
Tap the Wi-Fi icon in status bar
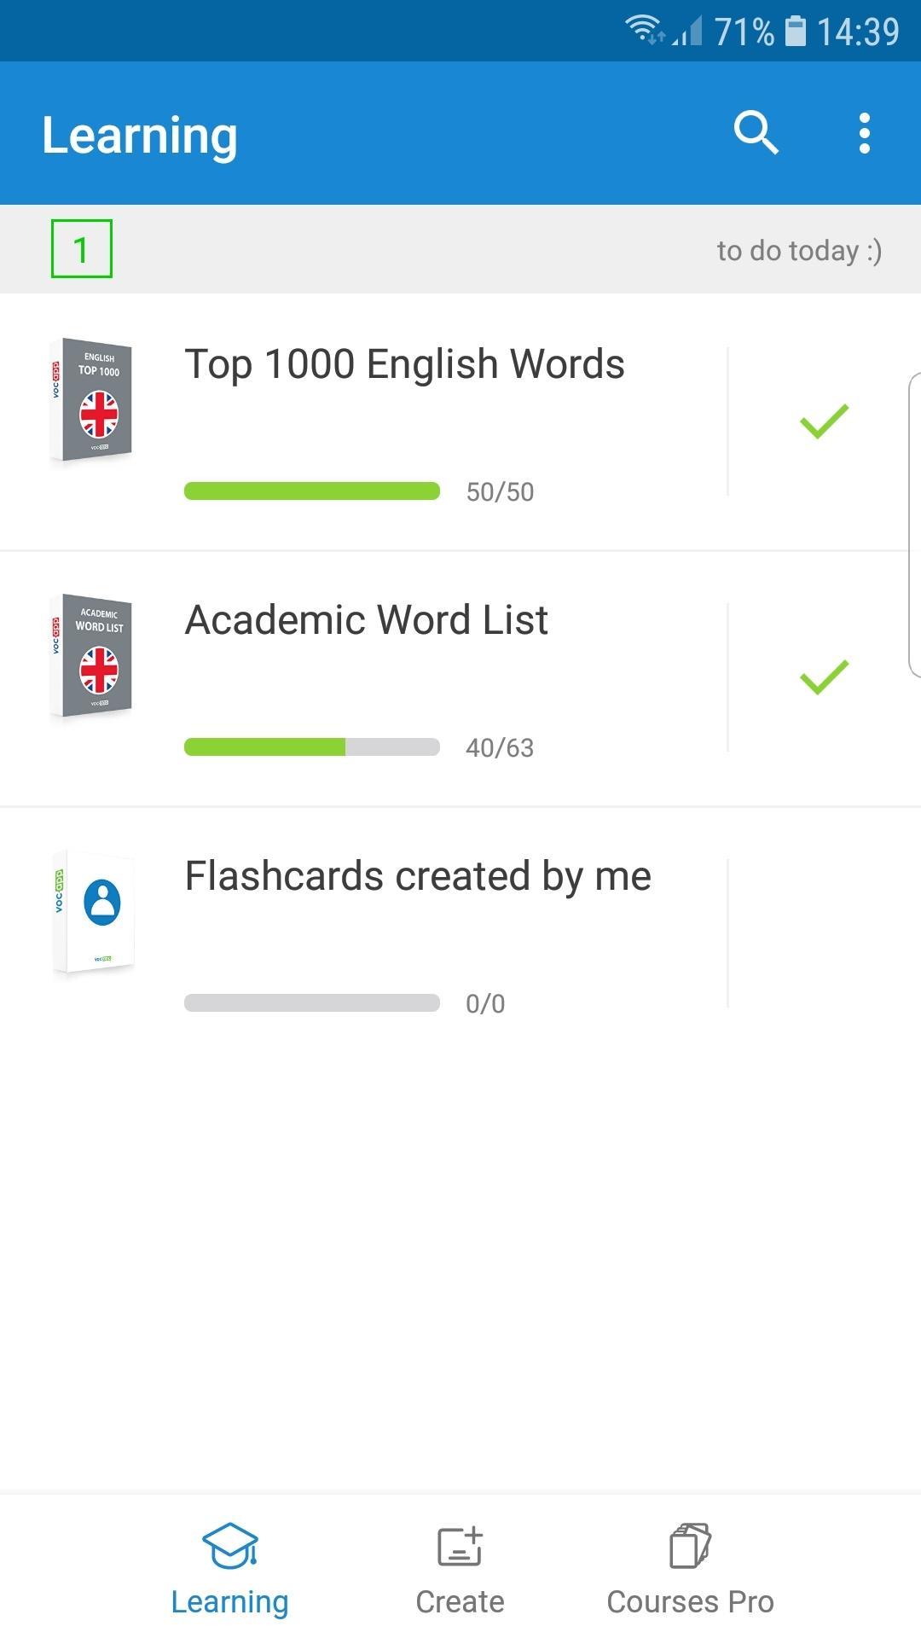pos(644,30)
